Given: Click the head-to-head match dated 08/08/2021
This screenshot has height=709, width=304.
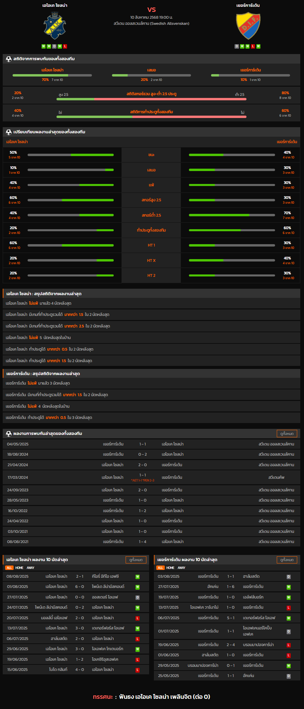Looking at the screenshot, I should click(151, 542).
